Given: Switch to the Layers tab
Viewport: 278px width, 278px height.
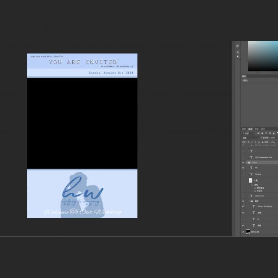Looking at the screenshot, I should (x=250, y=129).
